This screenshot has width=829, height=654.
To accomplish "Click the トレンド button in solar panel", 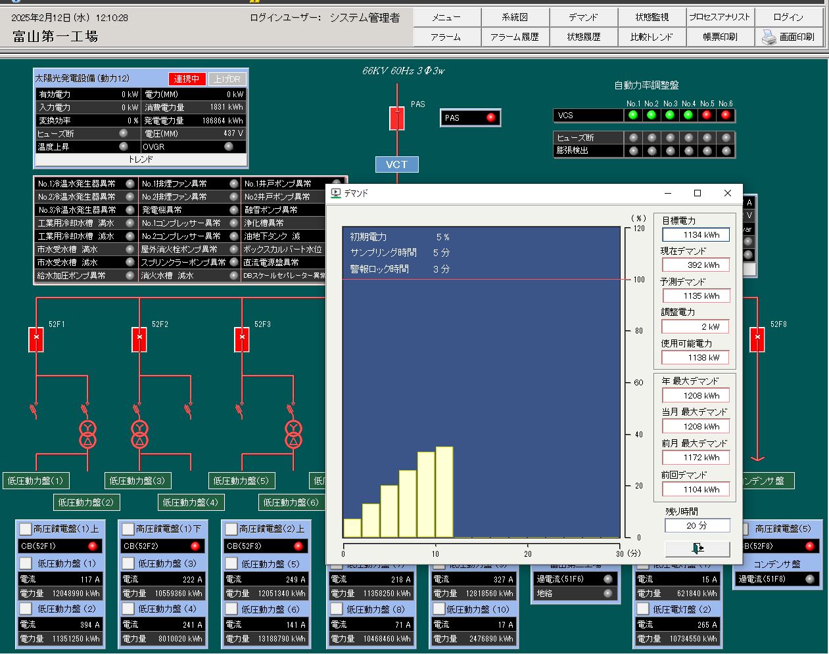I will pyautogui.click(x=141, y=160).
